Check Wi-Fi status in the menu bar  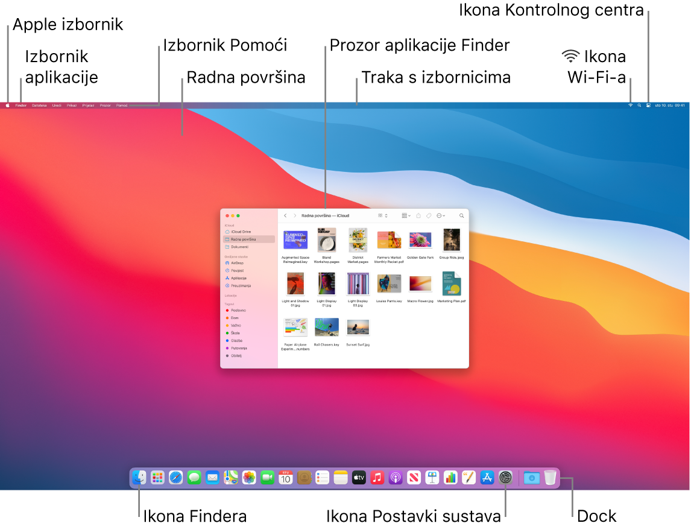coord(629,104)
